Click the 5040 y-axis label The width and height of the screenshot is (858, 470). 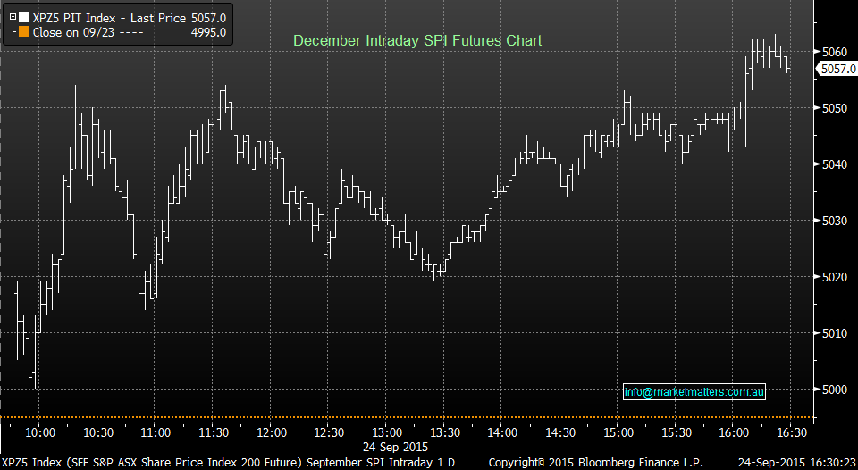click(x=835, y=164)
